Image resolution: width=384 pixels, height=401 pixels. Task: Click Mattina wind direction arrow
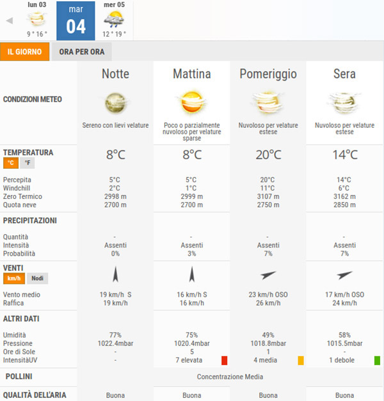point(192,274)
